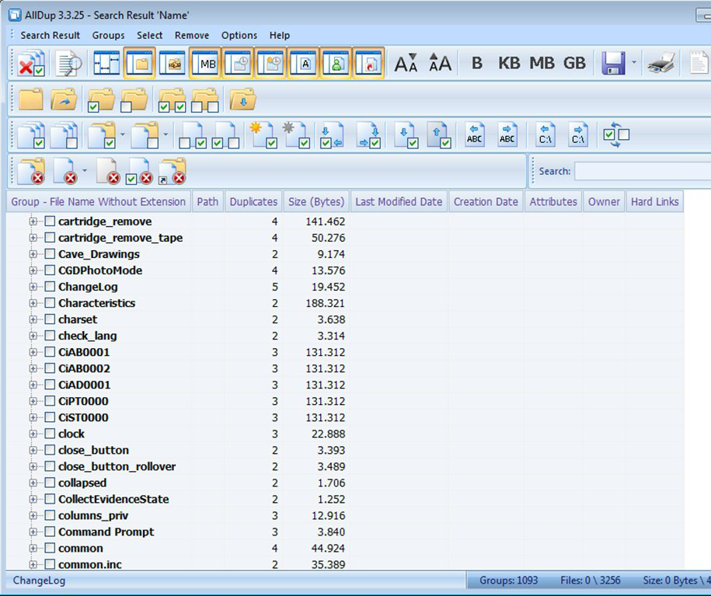The height and width of the screenshot is (596, 711).
Task: Click the delete shortcut file red X icon
Action: tap(173, 171)
